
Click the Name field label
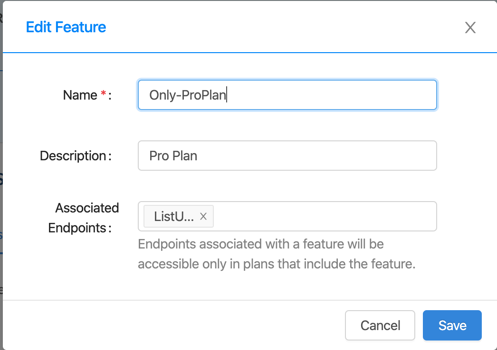80,95
